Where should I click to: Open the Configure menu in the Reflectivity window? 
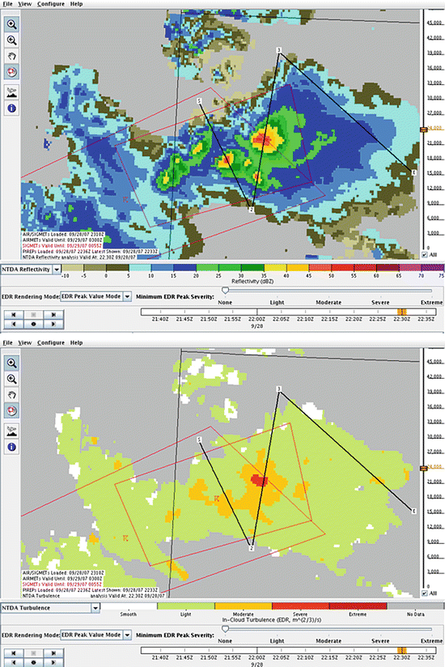pyautogui.click(x=51, y=4)
